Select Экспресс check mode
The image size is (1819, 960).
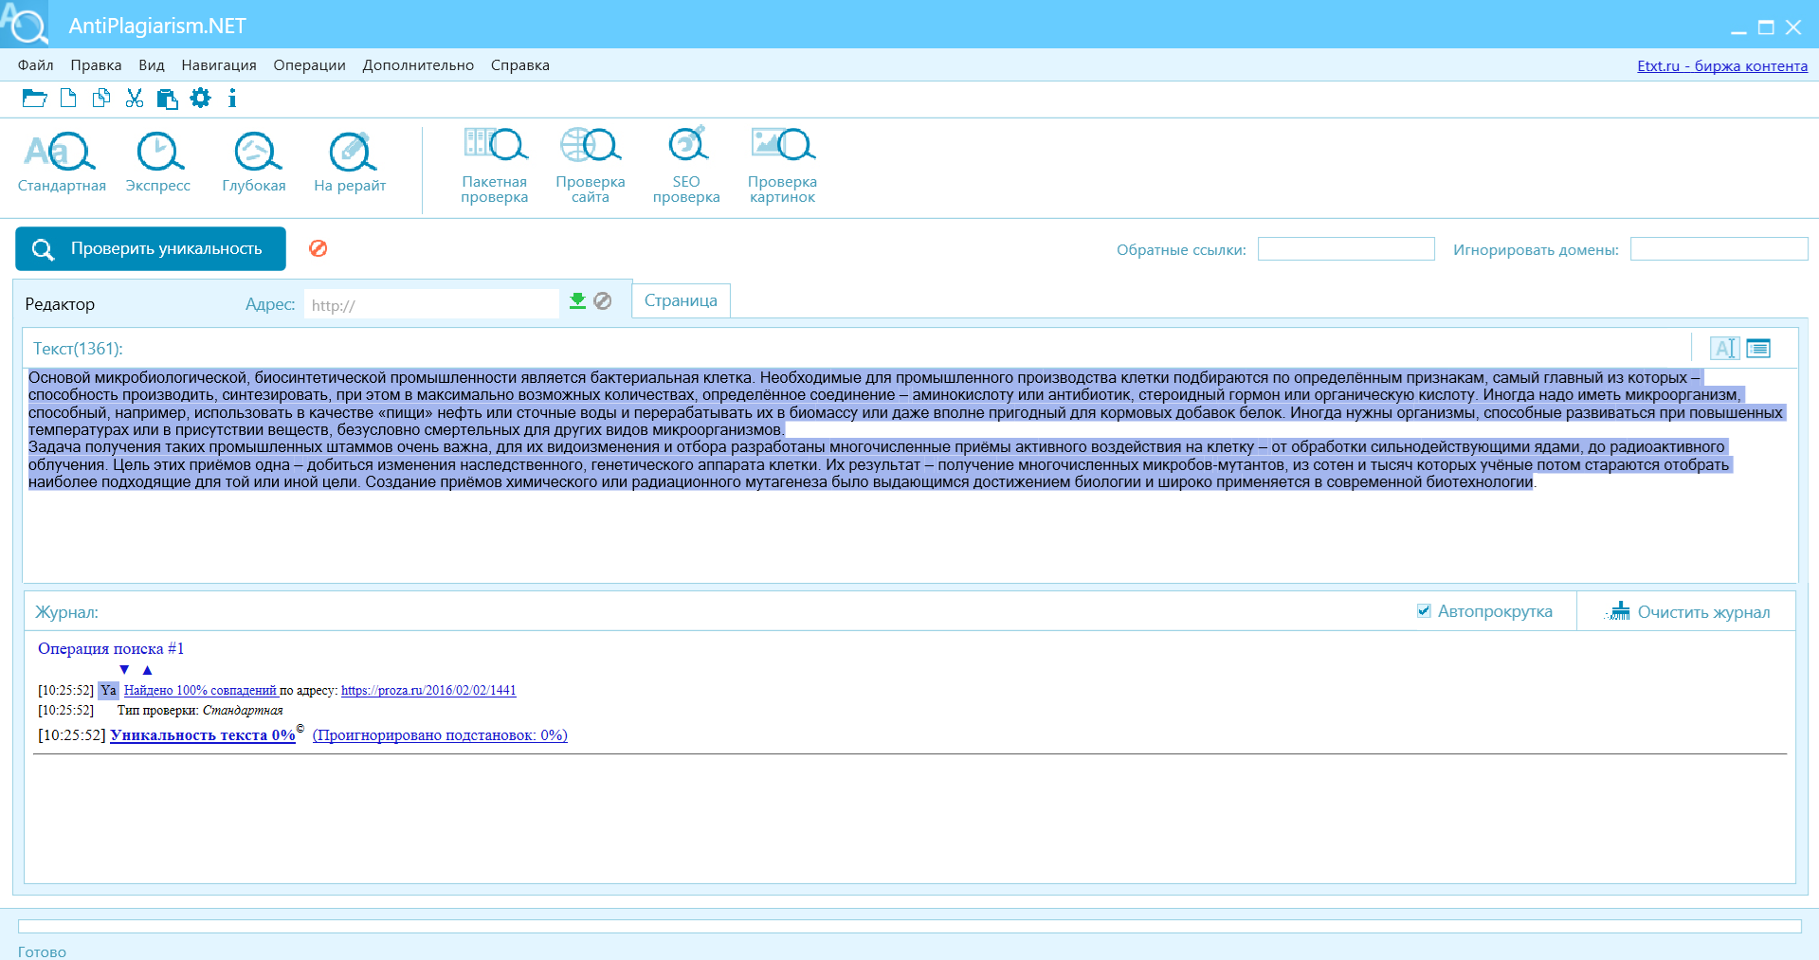pyautogui.click(x=158, y=162)
